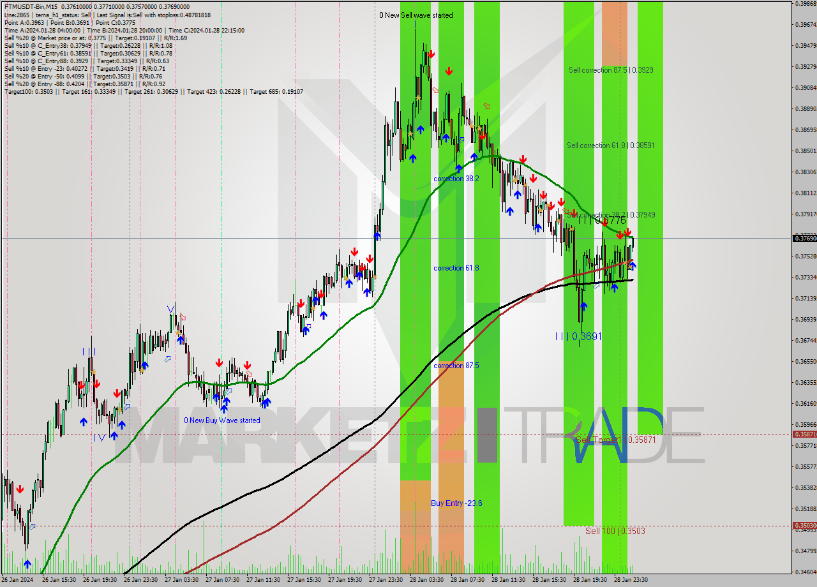
Task: Click the '0 New Sell wave started' label
Action: coord(416,15)
